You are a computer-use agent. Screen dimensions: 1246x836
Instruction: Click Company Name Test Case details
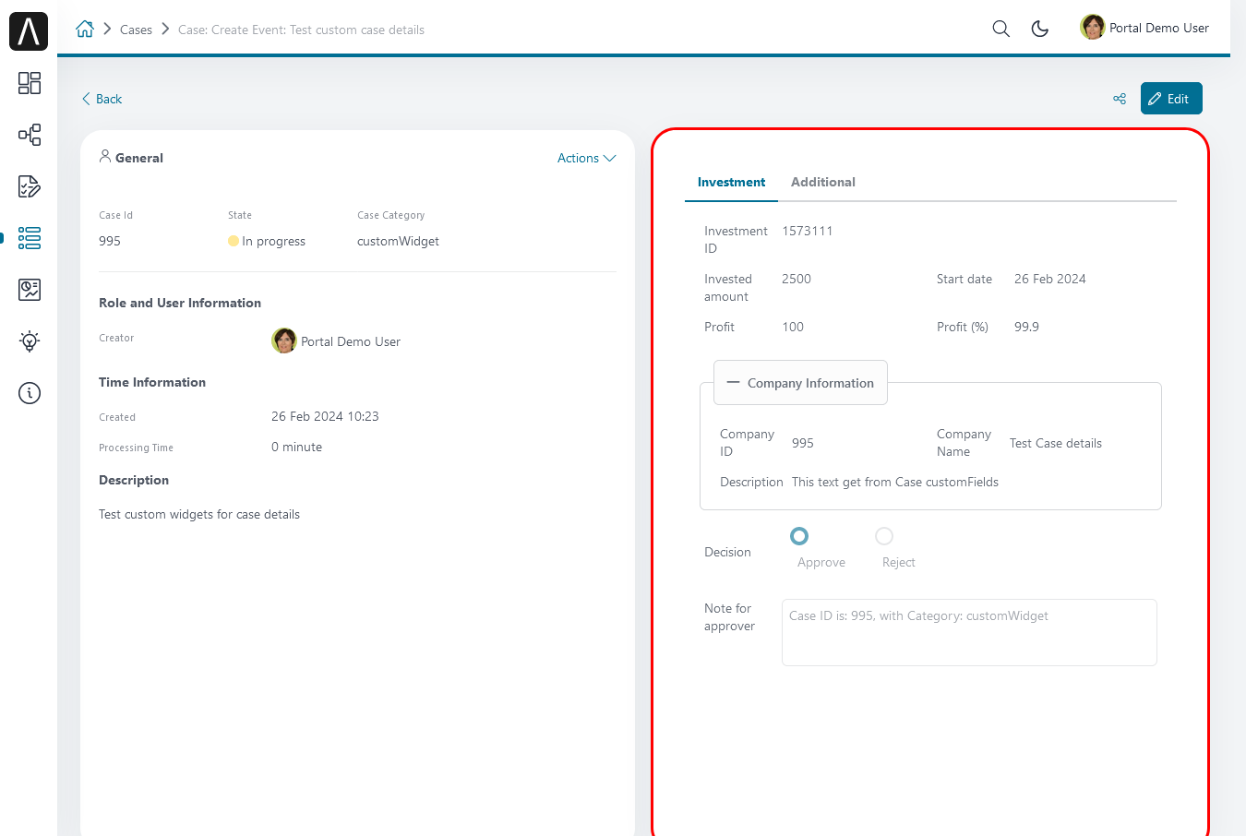(x=1056, y=443)
